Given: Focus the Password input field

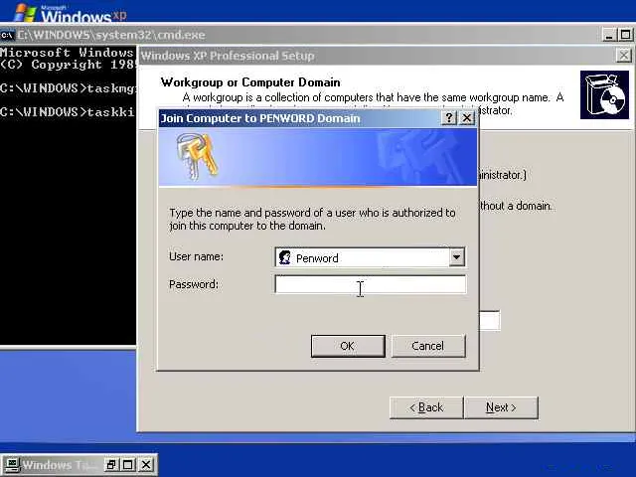Looking at the screenshot, I should click(371, 284).
